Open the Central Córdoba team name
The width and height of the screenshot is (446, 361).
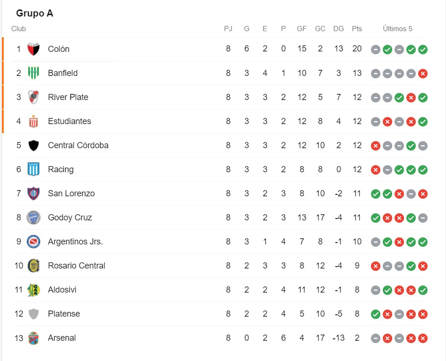click(78, 145)
